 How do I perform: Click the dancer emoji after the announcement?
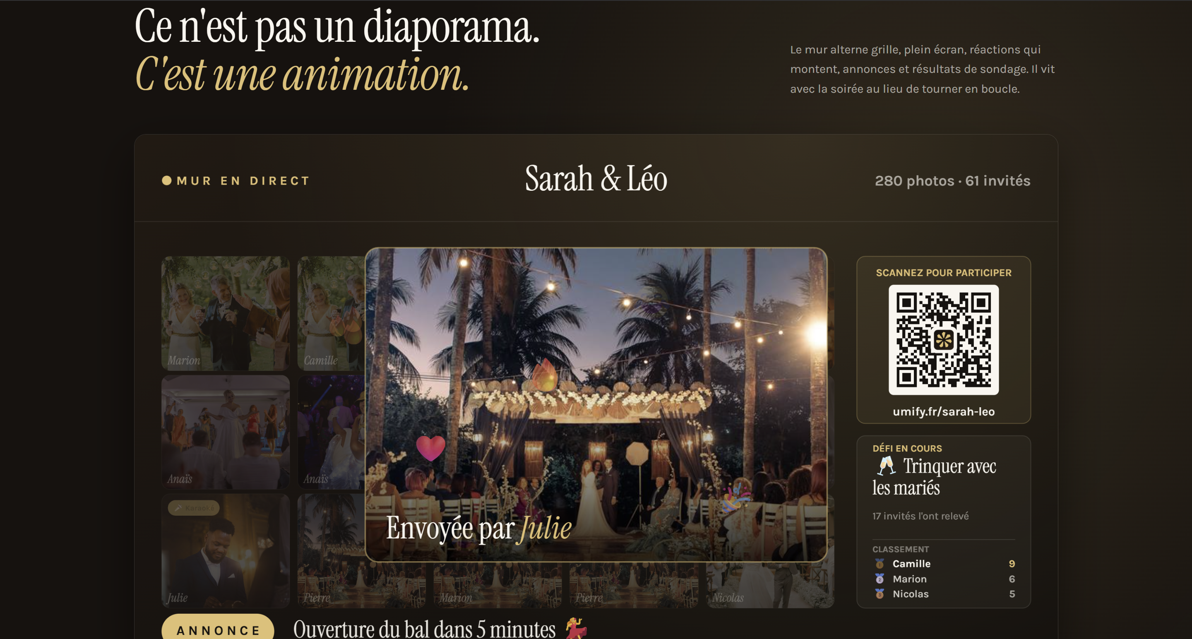[x=576, y=629]
